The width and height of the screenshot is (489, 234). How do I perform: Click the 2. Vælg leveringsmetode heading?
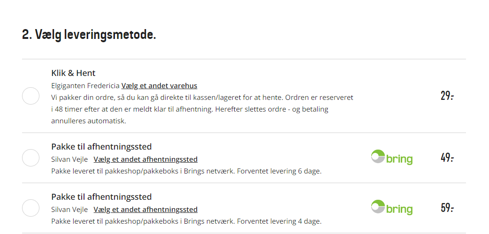(89, 34)
